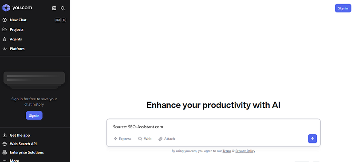
Task: Click the Get the app download icon
Action: [4, 135]
